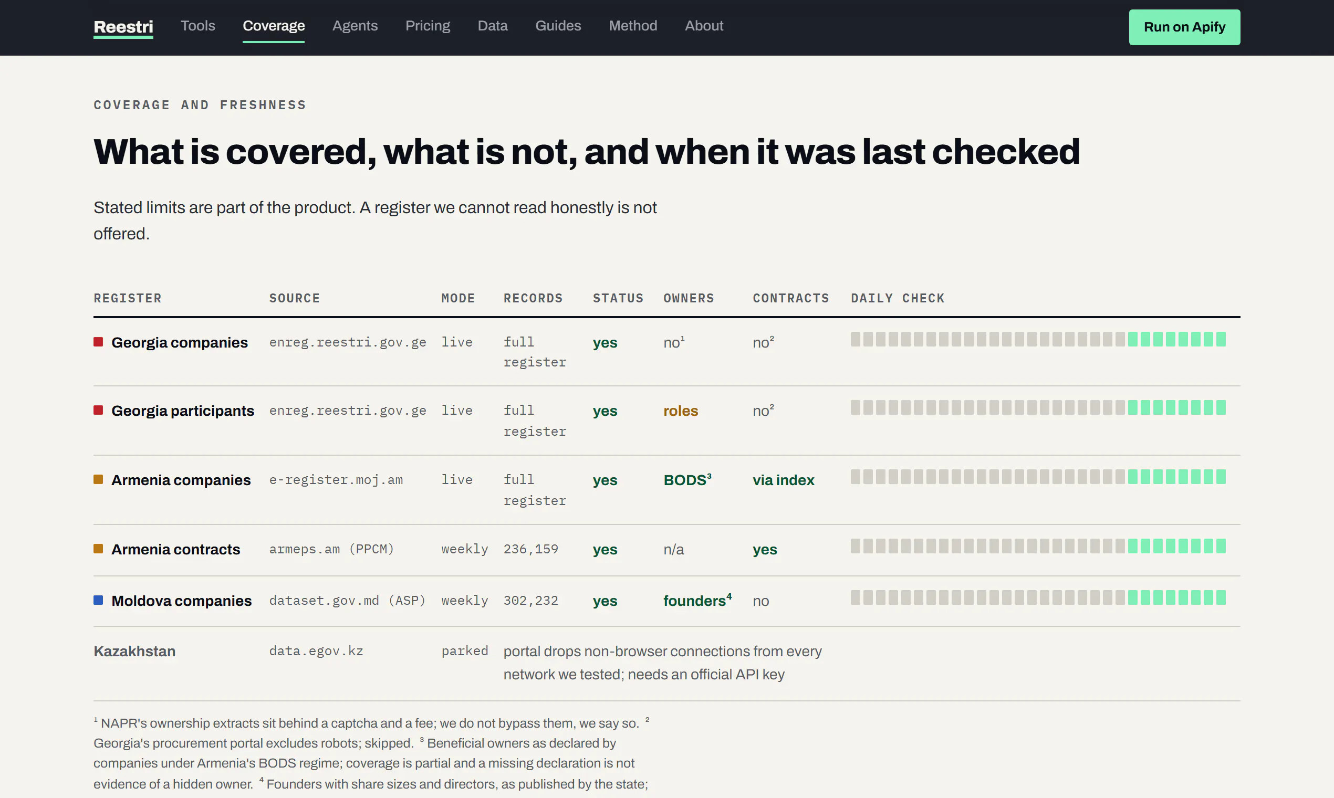Select the Georgia companies register name
1334x798 pixels.
[179, 342]
